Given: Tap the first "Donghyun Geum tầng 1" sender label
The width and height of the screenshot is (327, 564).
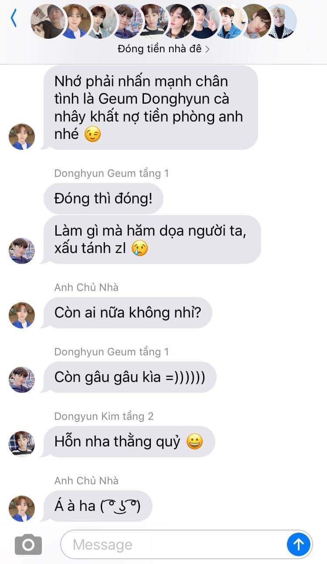Looking at the screenshot, I should pyautogui.click(x=111, y=173).
